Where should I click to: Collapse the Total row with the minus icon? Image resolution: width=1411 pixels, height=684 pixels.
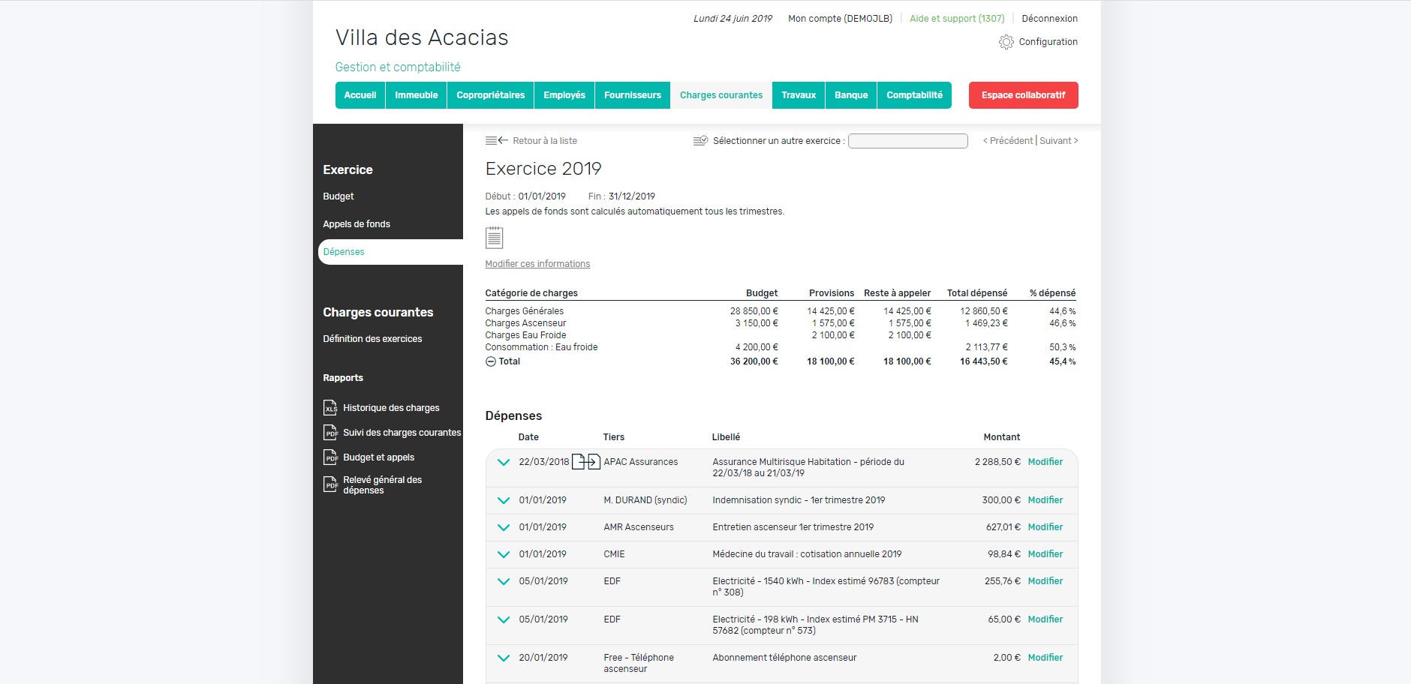(x=491, y=361)
